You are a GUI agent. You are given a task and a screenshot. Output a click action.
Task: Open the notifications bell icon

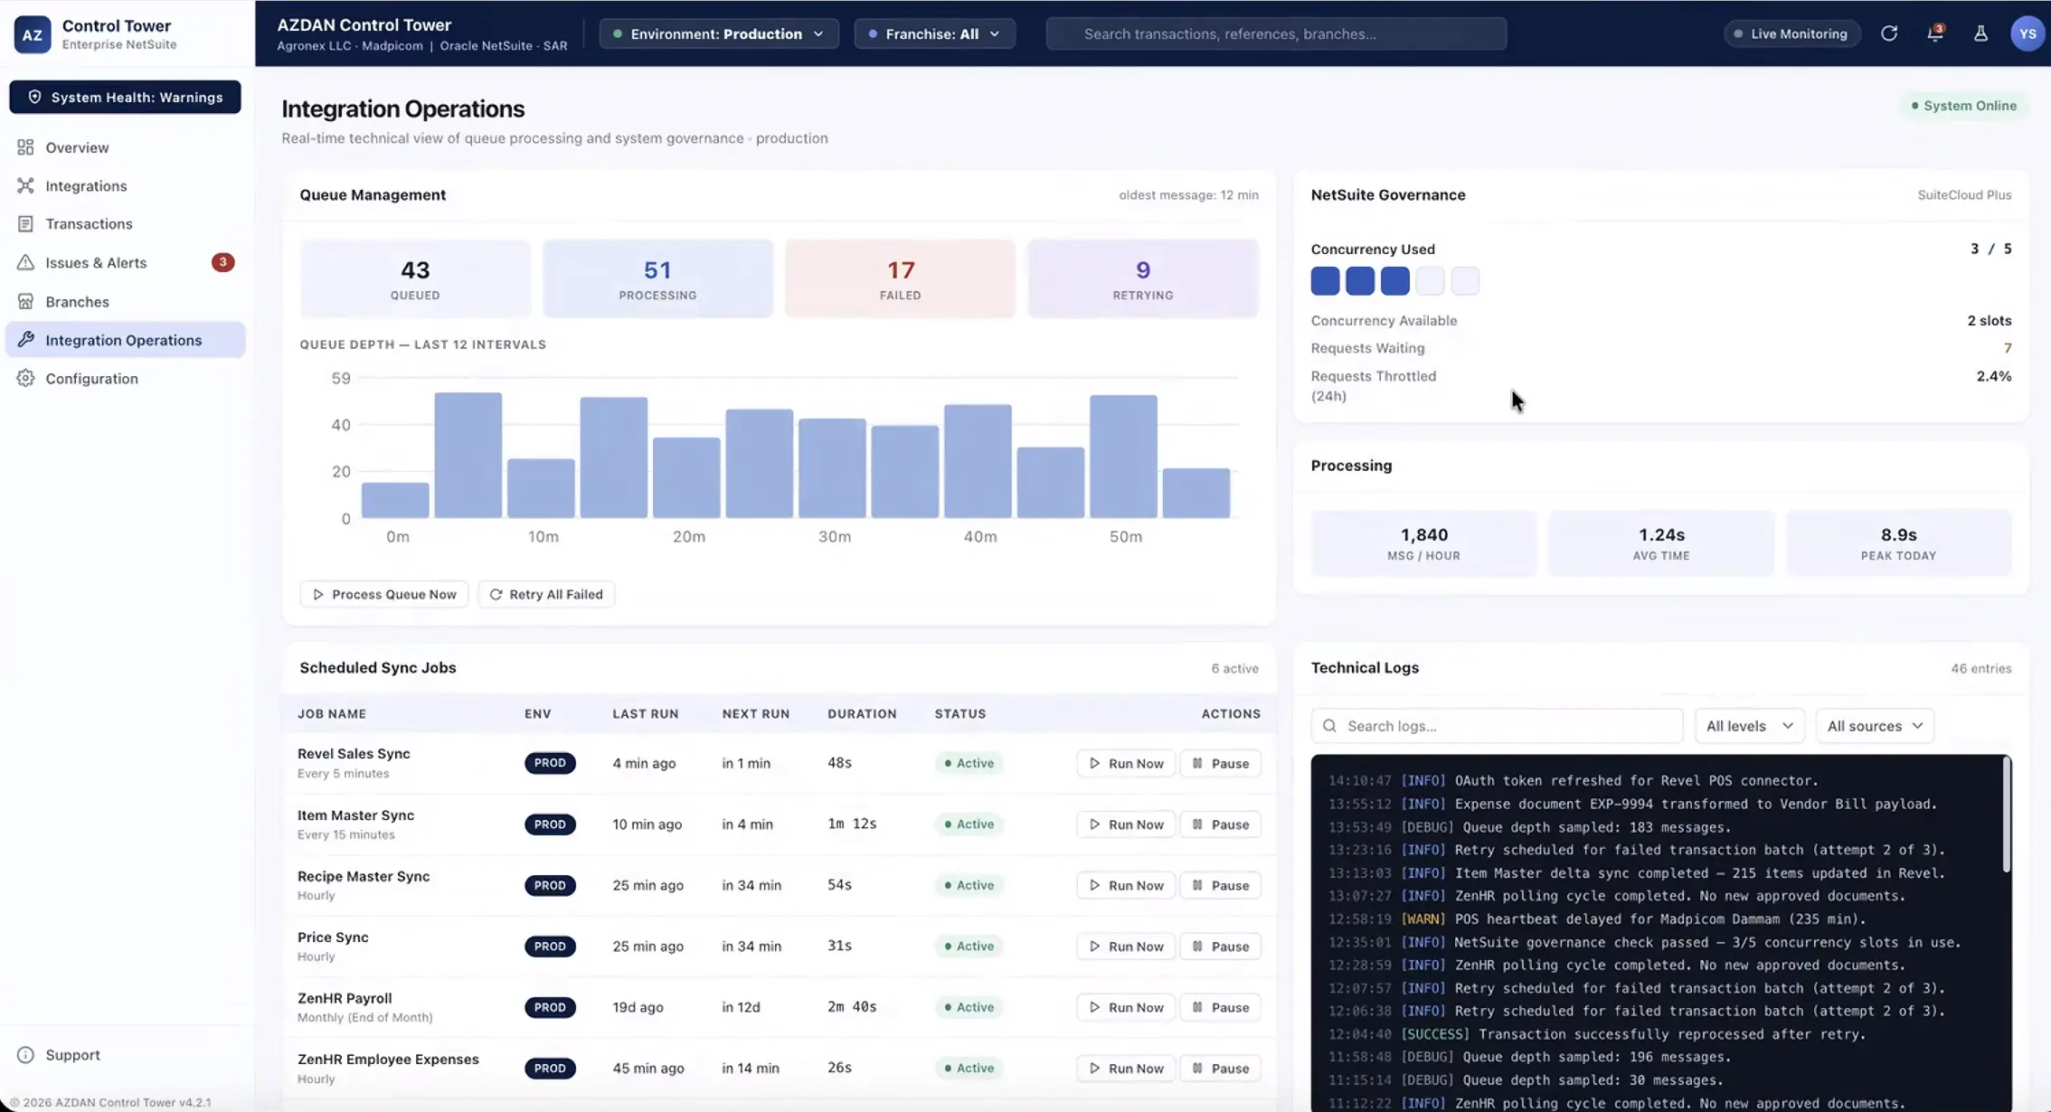point(1935,33)
